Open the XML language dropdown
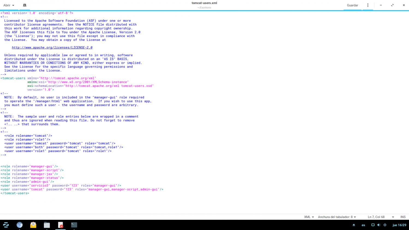Image resolution: width=409 pixels, height=230 pixels. point(309,217)
